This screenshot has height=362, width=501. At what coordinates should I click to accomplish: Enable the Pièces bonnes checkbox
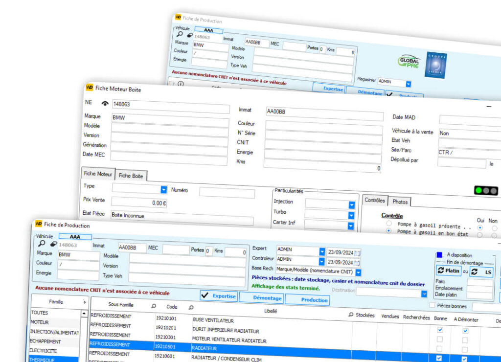coord(433,305)
